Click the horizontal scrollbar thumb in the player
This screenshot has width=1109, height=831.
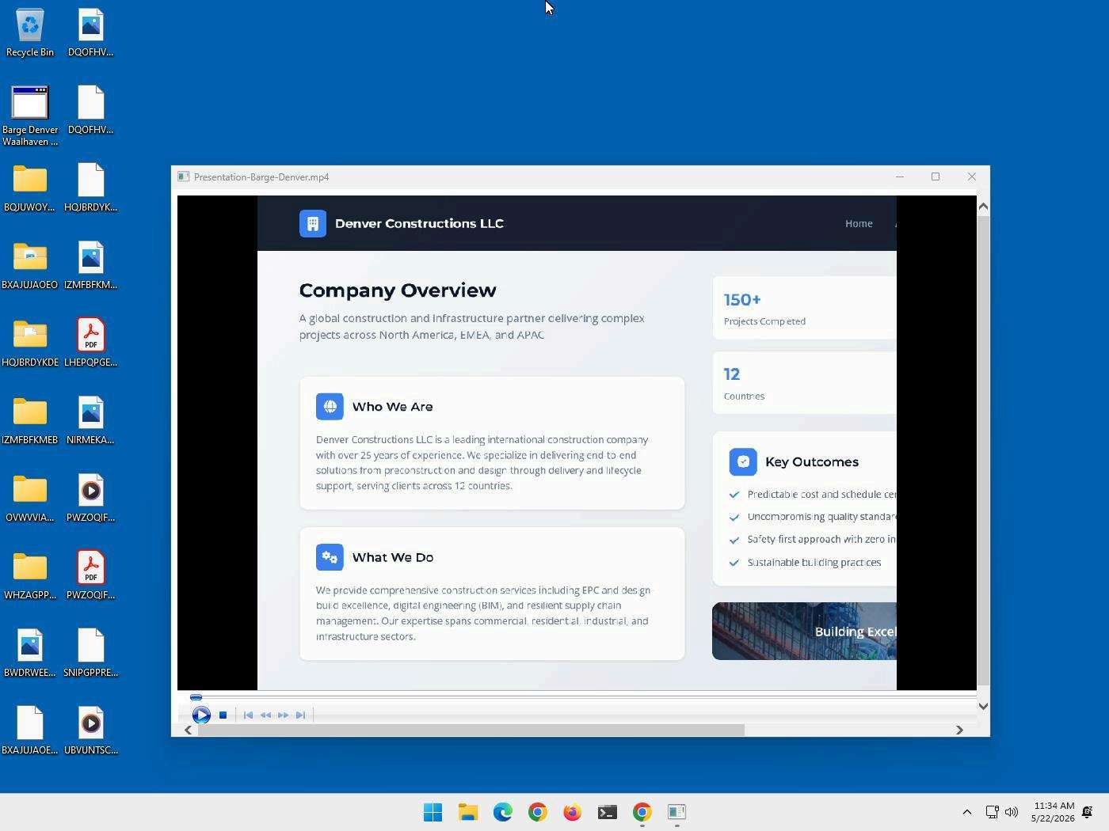tap(471, 730)
